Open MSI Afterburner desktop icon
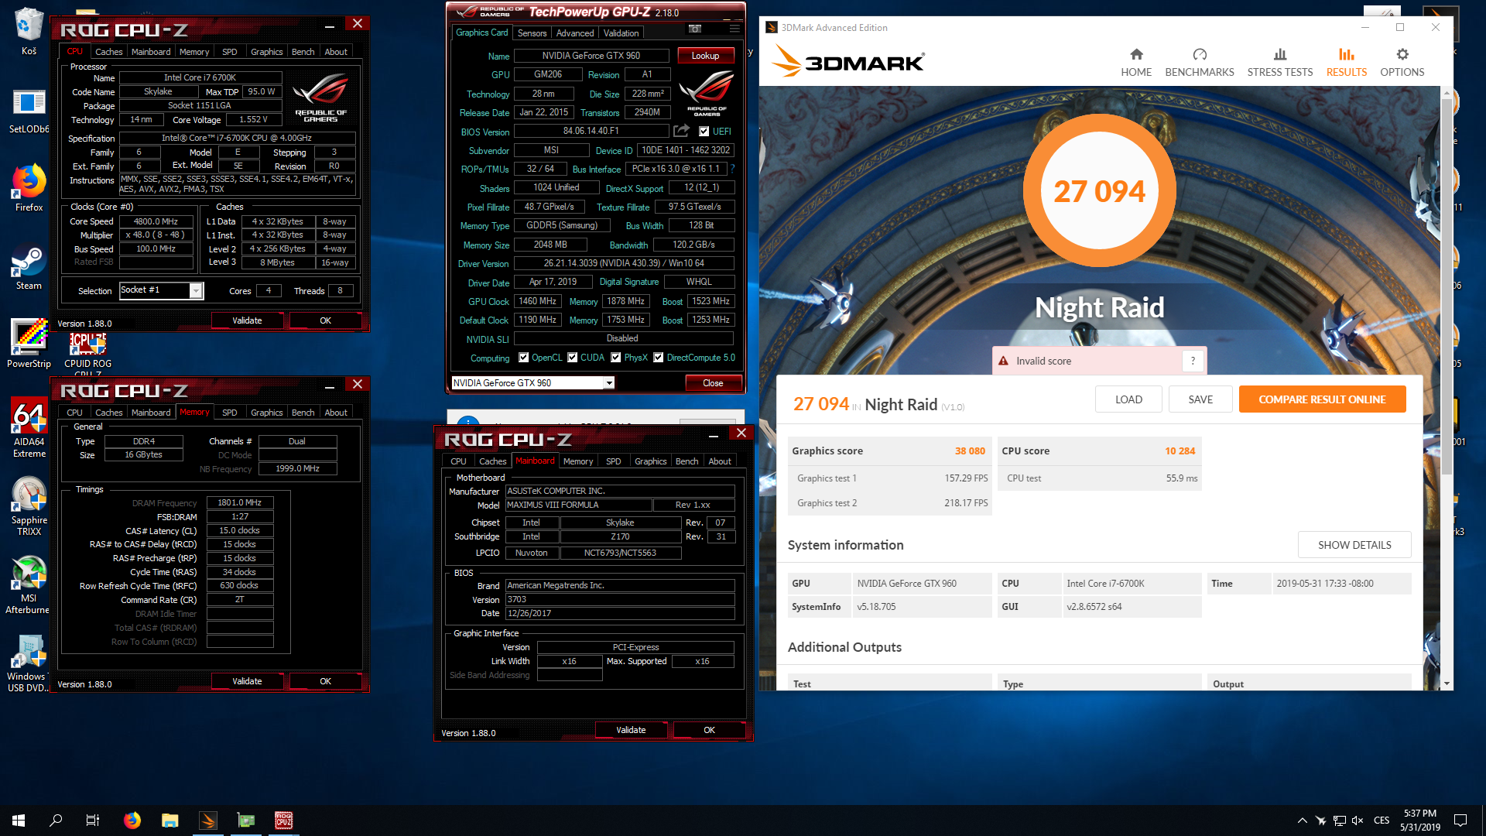Image resolution: width=1486 pixels, height=836 pixels. [x=29, y=586]
